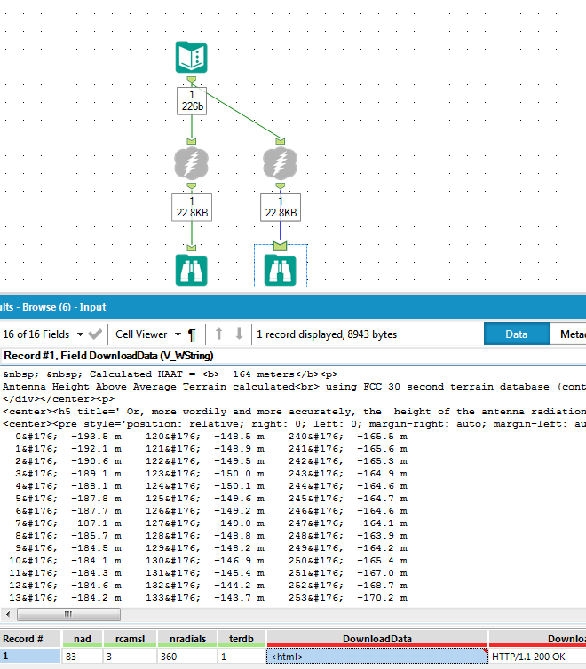
Task: Click the HTTP/1.1 200 OK cell
Action: [537, 657]
